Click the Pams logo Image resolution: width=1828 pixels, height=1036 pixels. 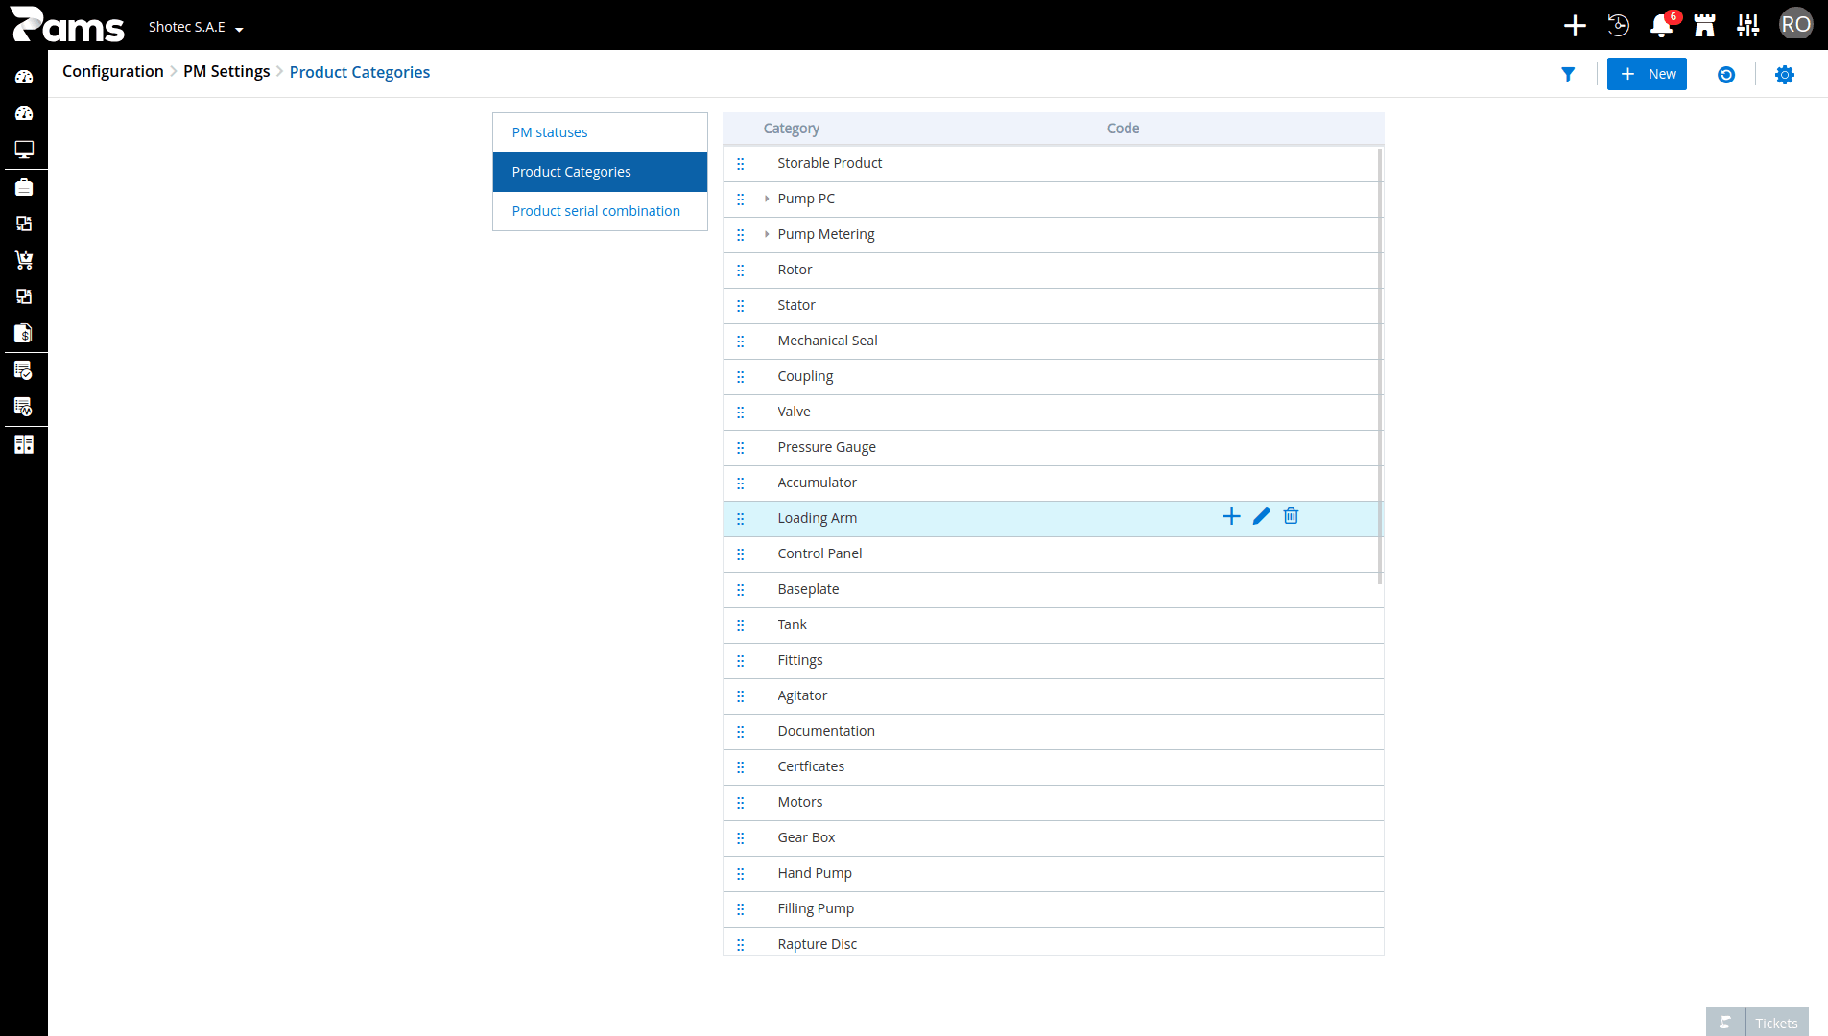pos(67,25)
